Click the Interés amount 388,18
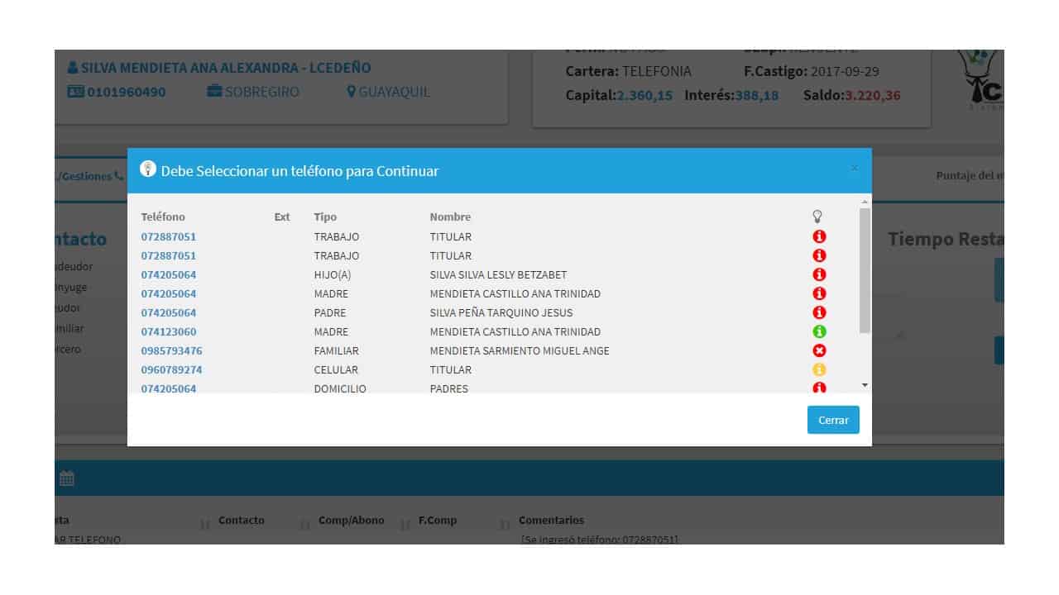This screenshot has height=595, width=1059. (x=755, y=95)
